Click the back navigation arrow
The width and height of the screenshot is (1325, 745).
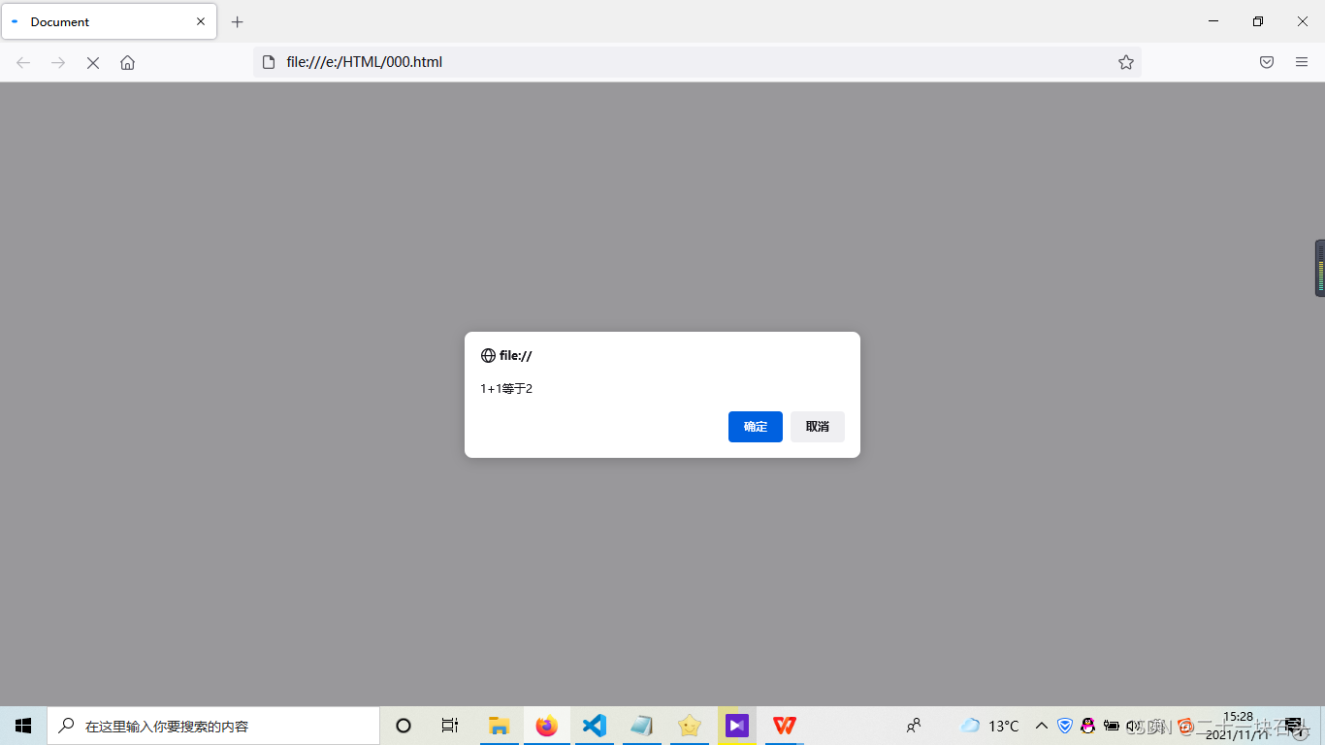[23, 62]
